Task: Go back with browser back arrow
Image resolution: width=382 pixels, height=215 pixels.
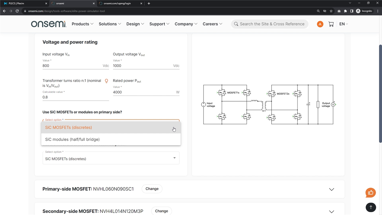Action: click(x=4, y=11)
